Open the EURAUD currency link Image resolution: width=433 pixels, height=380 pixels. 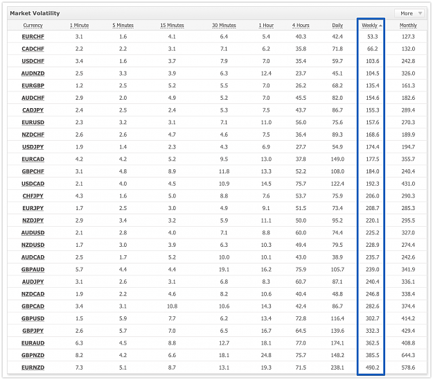33,343
